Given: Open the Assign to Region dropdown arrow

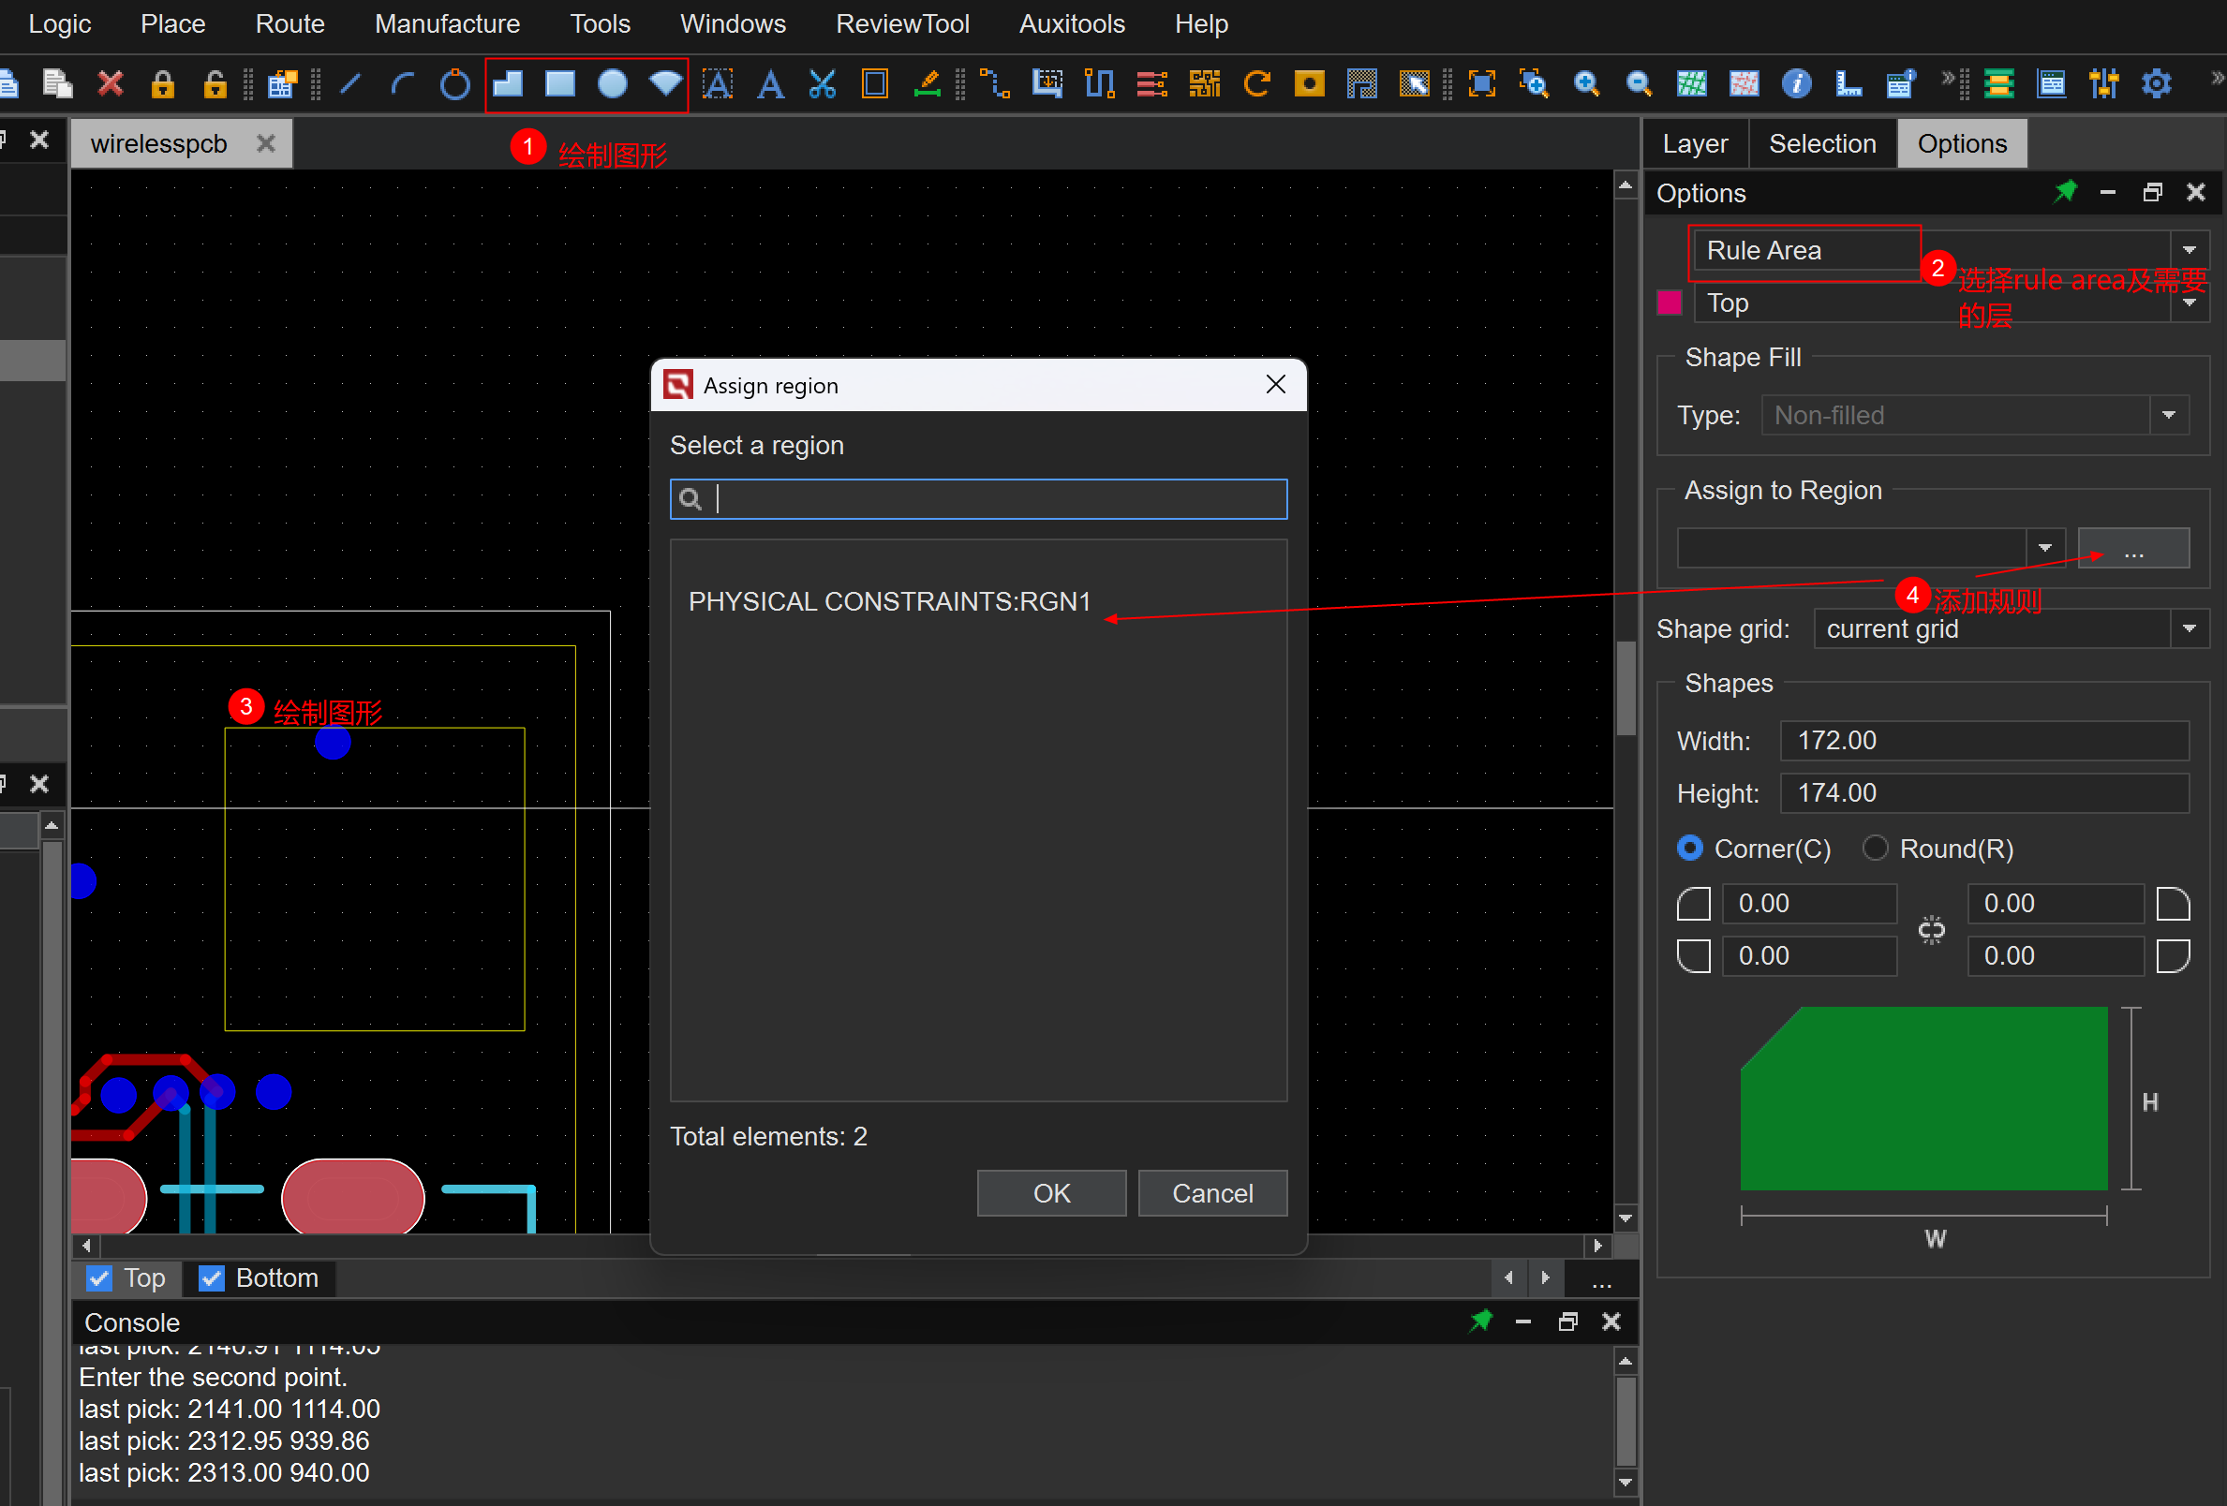Looking at the screenshot, I should click(x=2045, y=548).
